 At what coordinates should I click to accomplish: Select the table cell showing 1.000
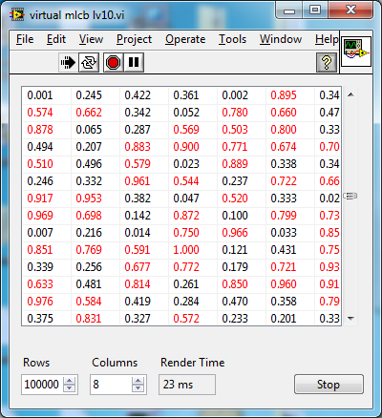pos(186,250)
